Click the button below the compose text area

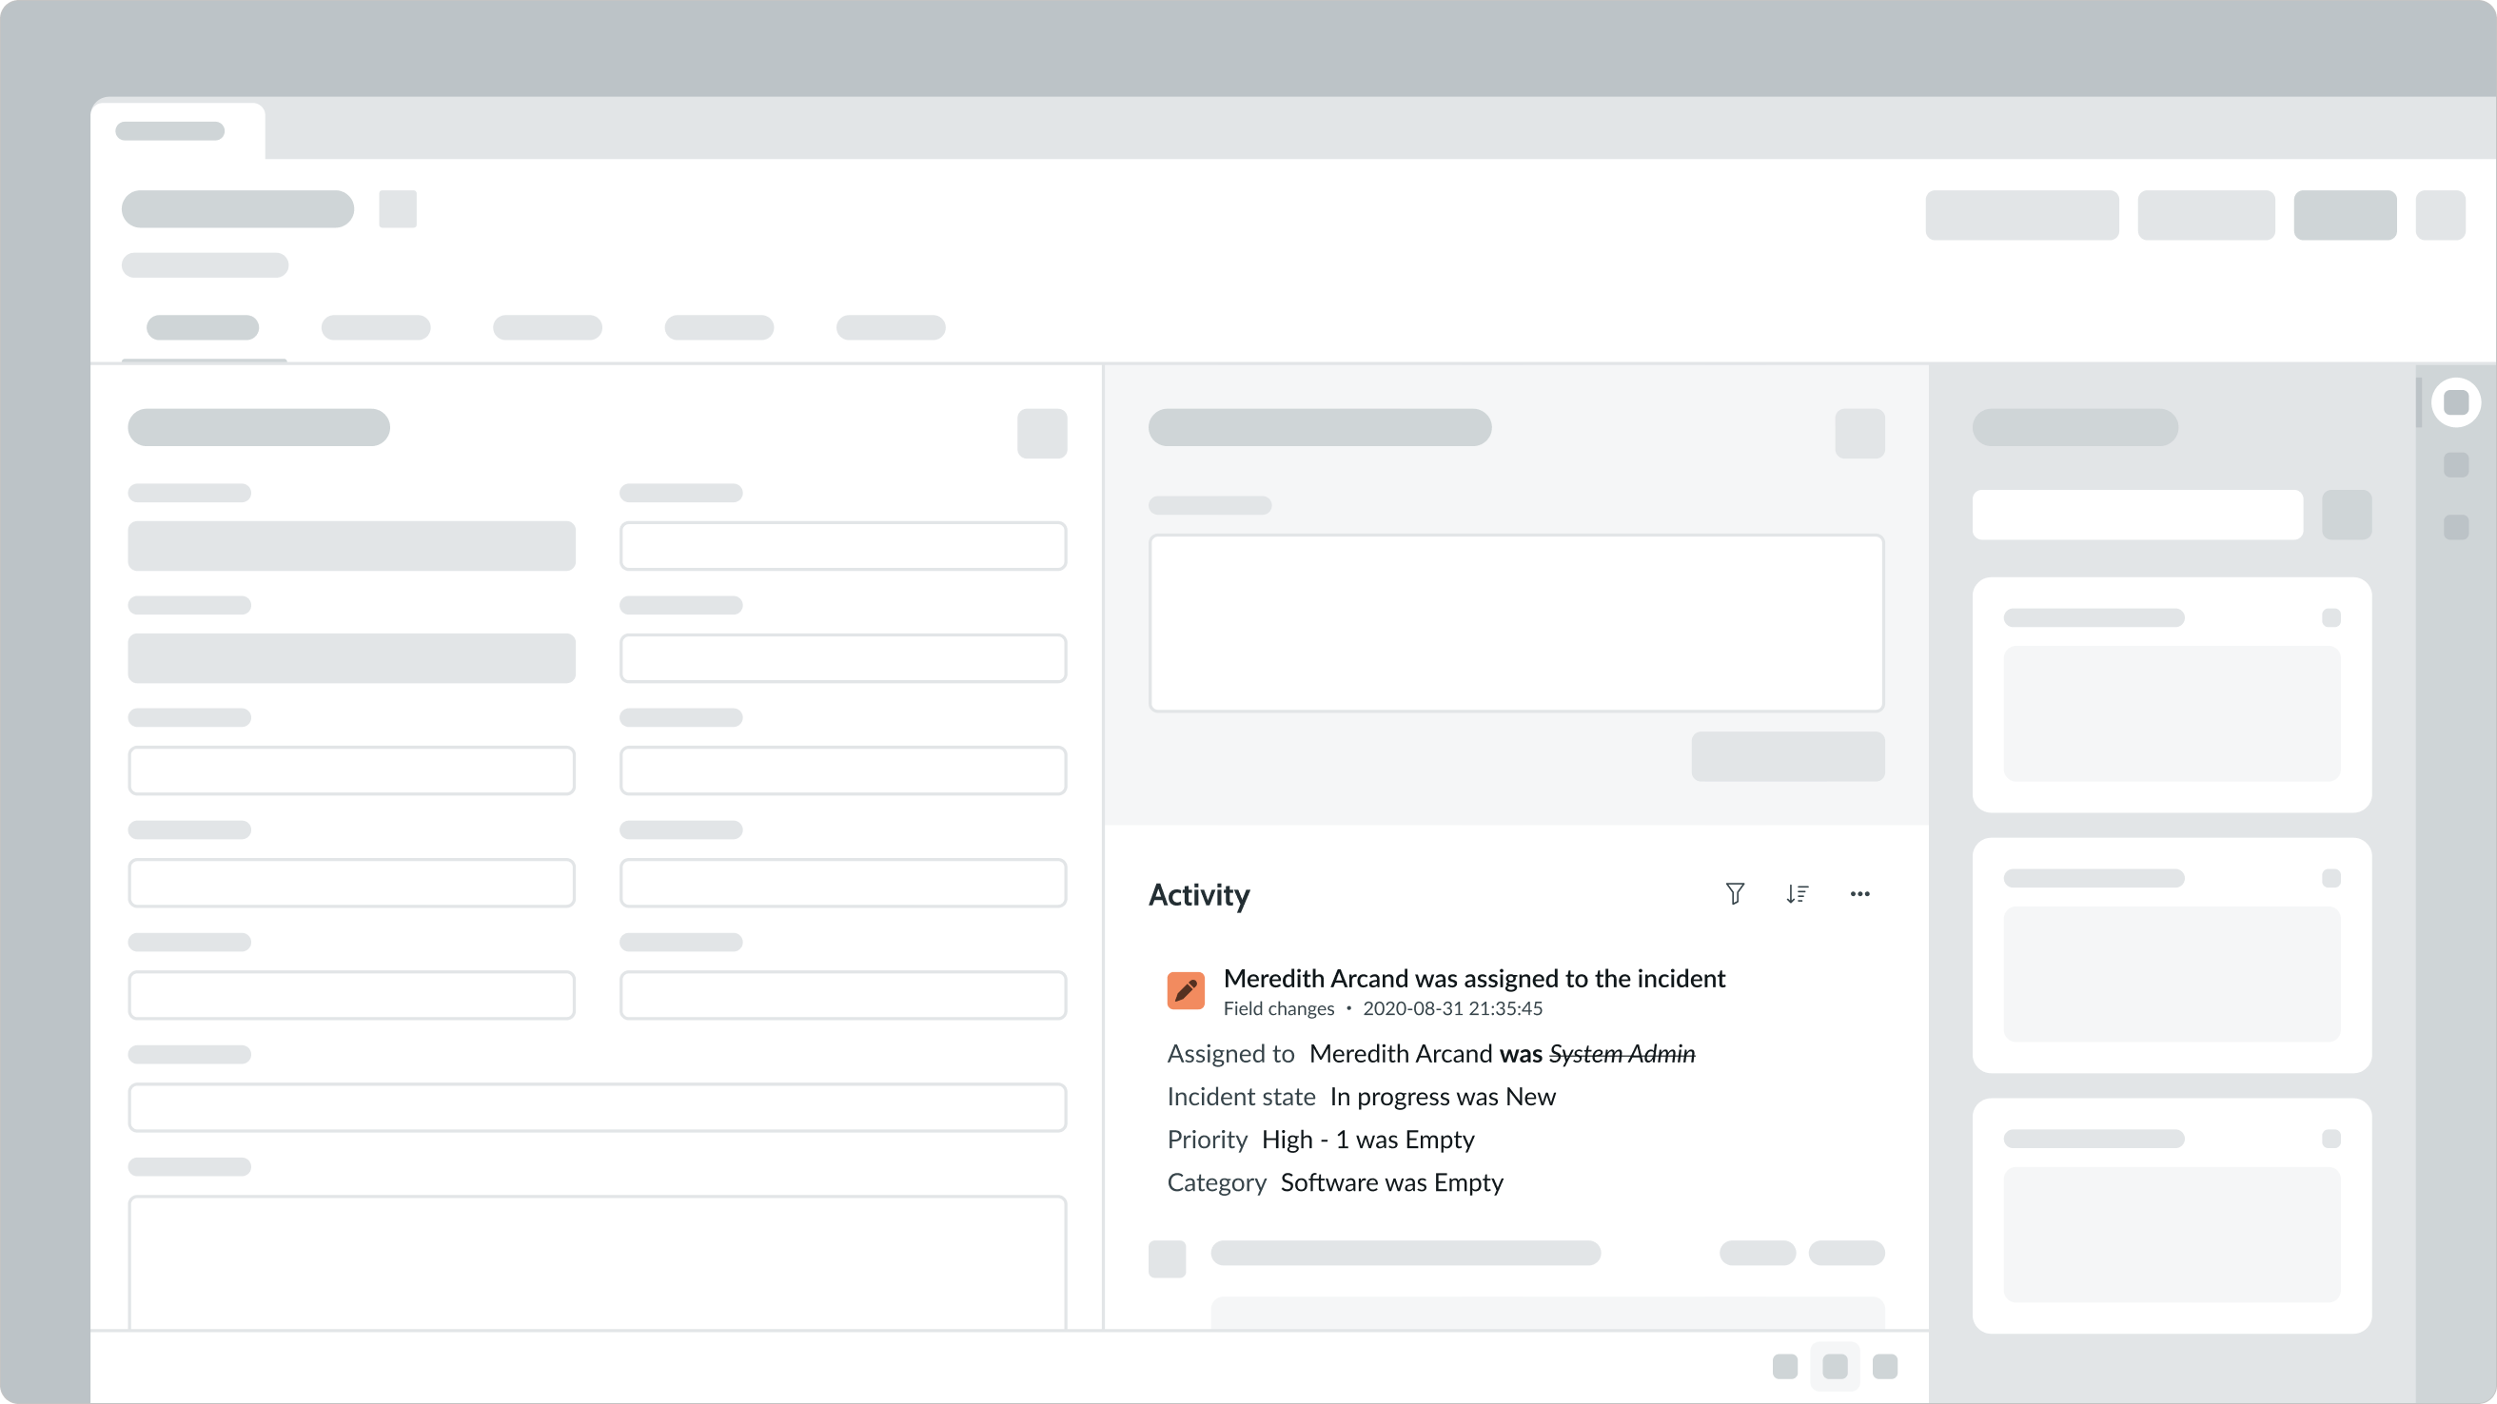(x=1787, y=757)
